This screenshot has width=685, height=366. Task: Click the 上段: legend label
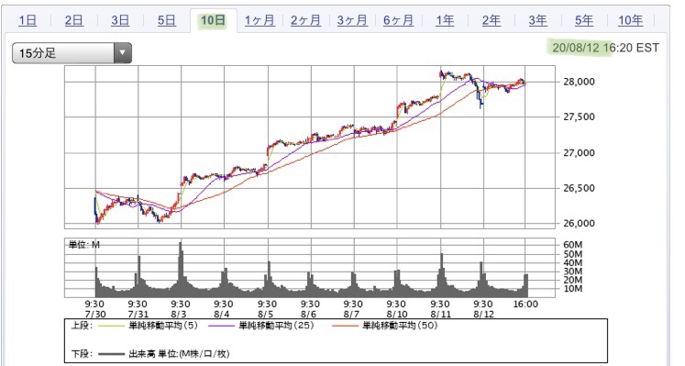pos(82,326)
